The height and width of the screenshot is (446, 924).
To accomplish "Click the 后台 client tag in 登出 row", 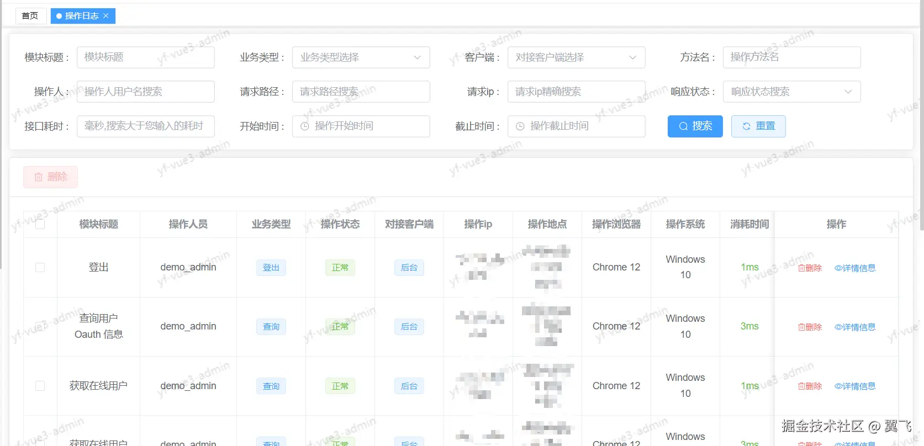I will tap(409, 268).
